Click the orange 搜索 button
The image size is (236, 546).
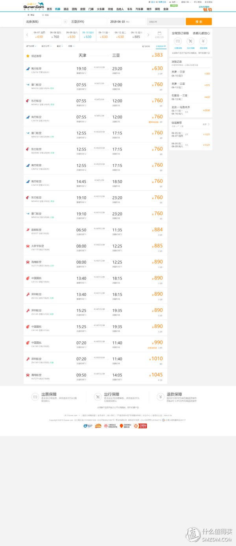coord(199,22)
